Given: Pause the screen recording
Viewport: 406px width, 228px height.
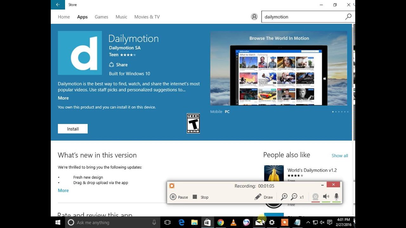Looking at the screenshot, I should (x=179, y=197).
